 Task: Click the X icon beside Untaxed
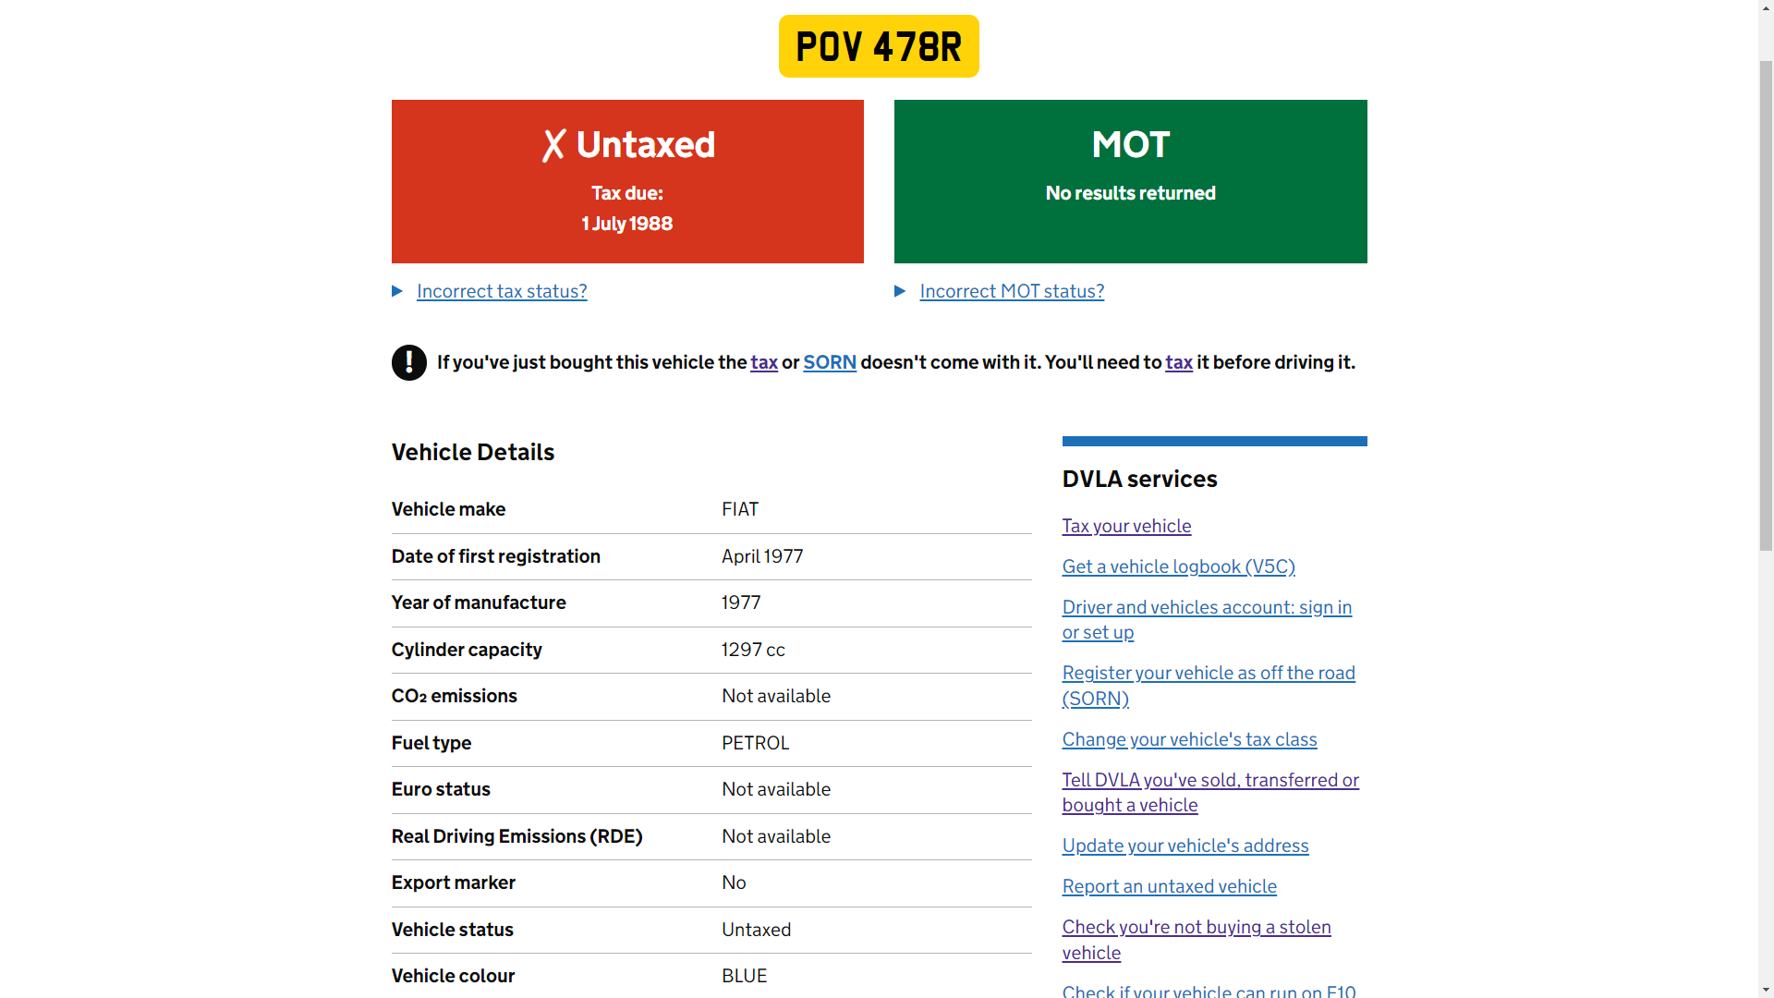[553, 145]
